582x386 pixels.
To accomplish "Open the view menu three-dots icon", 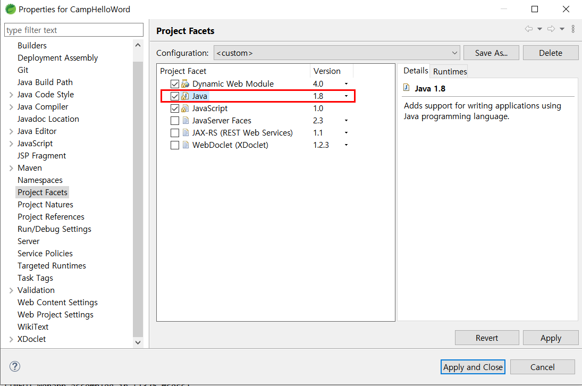I will click(x=573, y=29).
